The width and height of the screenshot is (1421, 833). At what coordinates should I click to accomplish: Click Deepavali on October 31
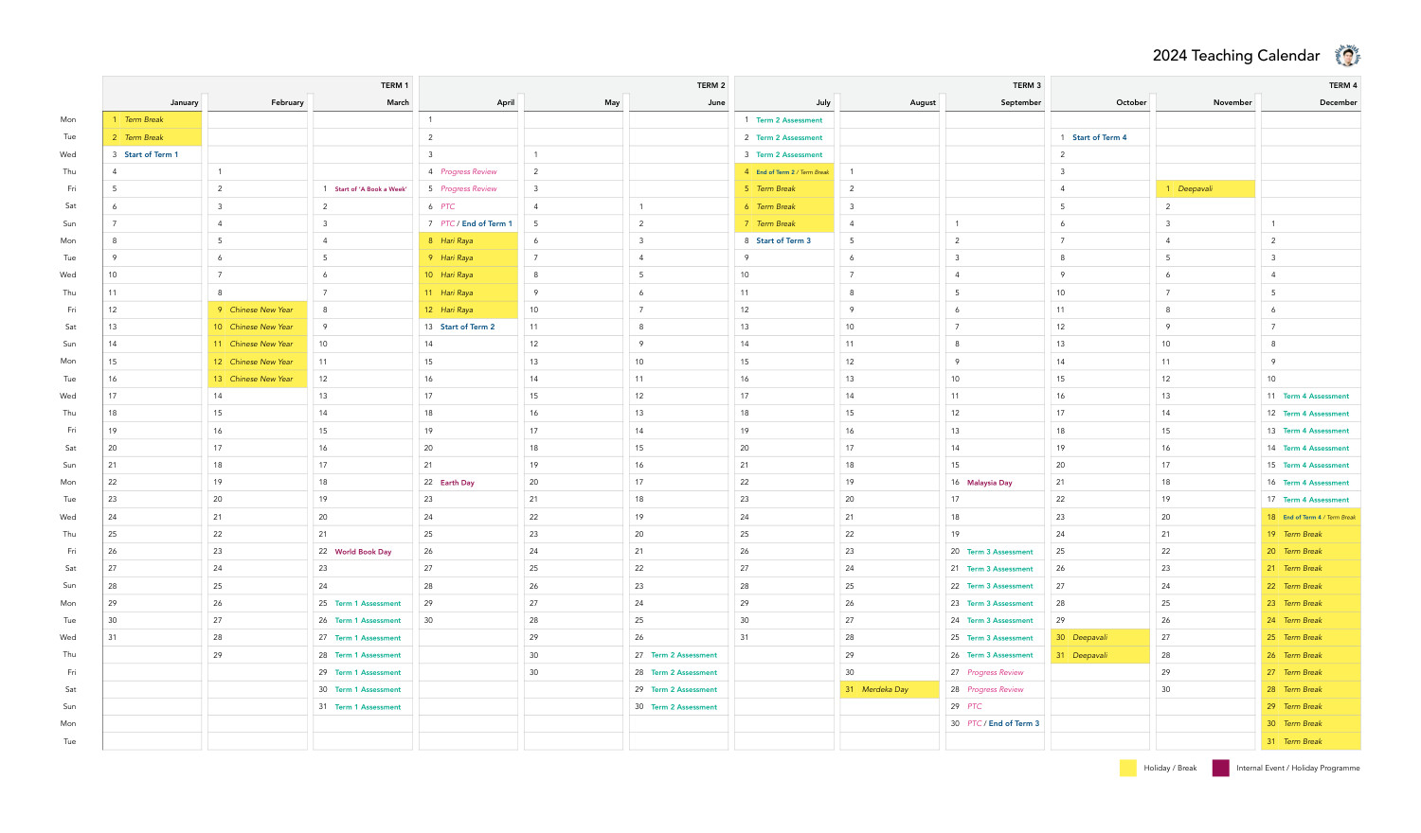point(1100,655)
